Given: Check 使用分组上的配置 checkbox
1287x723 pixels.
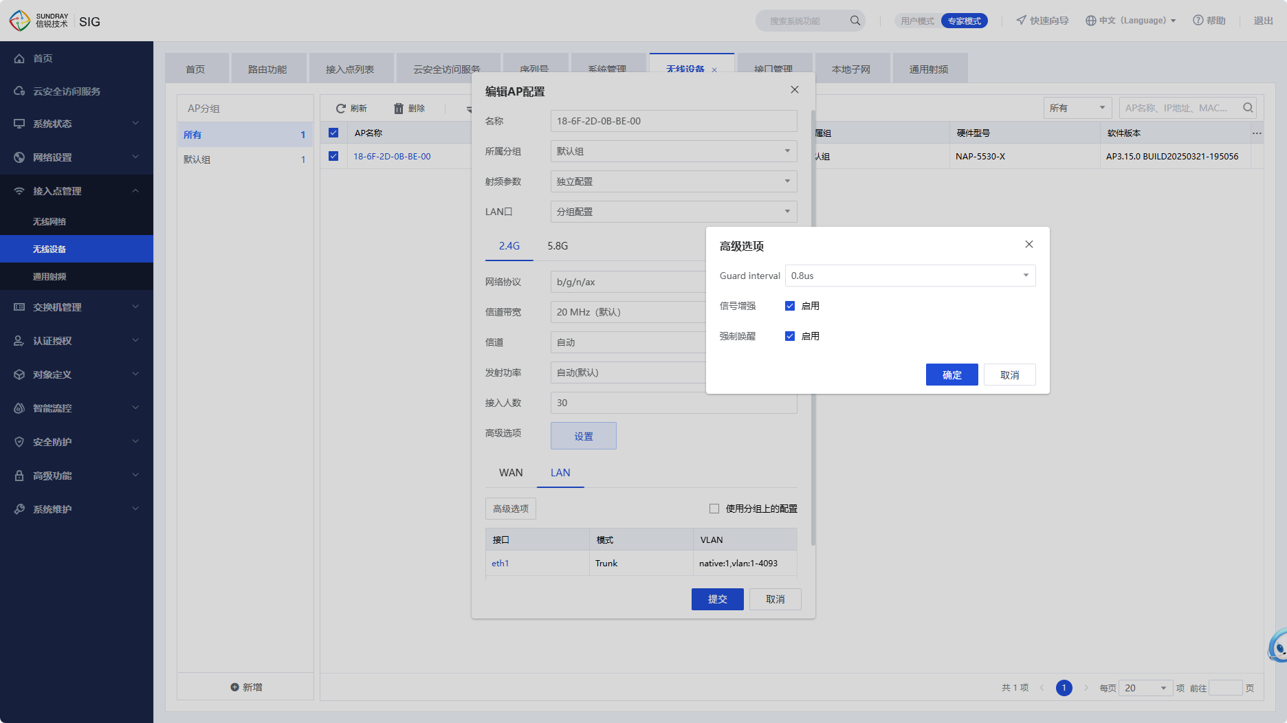Looking at the screenshot, I should point(714,509).
